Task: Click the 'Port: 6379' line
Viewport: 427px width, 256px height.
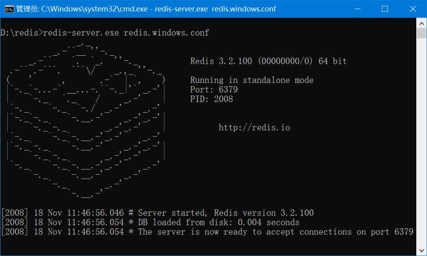Action: click(213, 90)
